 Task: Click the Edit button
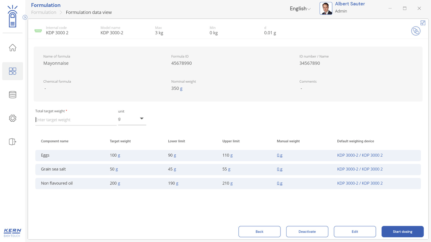click(355, 232)
